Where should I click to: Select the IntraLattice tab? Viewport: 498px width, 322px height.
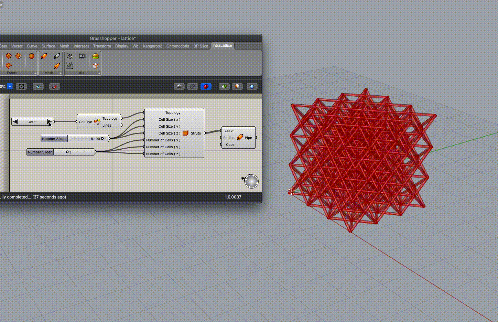pos(222,45)
